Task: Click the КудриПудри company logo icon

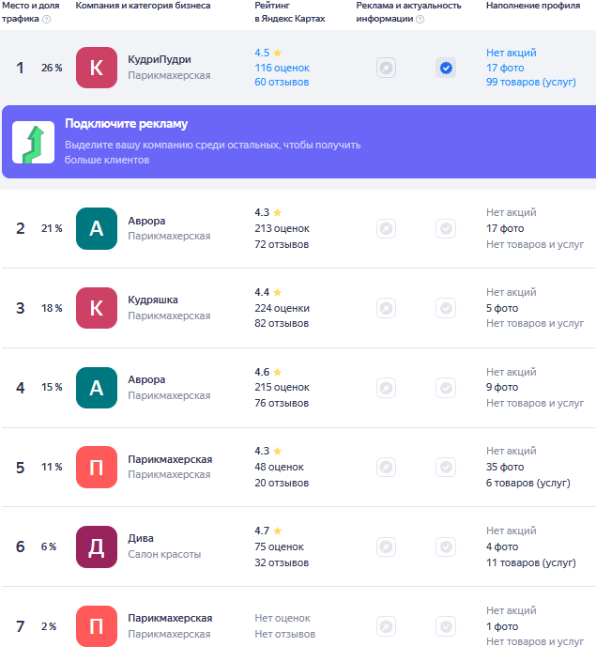Action: [x=97, y=68]
